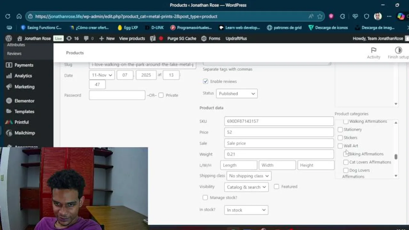Click the browser address bar URL
The height and width of the screenshot is (230, 409).
[126, 16]
